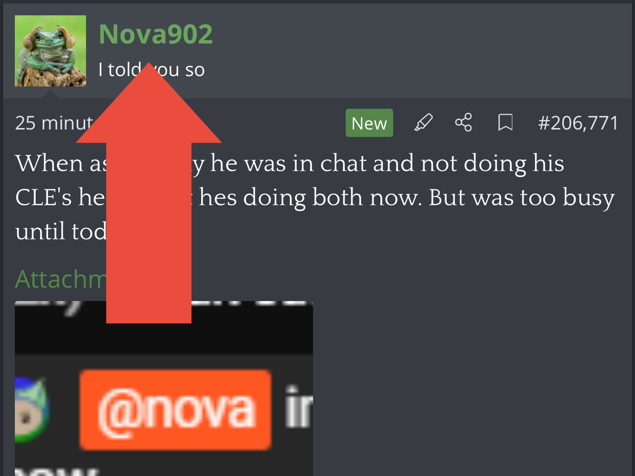Viewport: 635px width, 476px height.
Task: Open the frog avatar of Nova902
Action: tap(50, 51)
